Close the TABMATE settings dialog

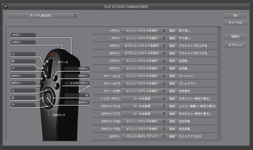(x=6, y=6)
